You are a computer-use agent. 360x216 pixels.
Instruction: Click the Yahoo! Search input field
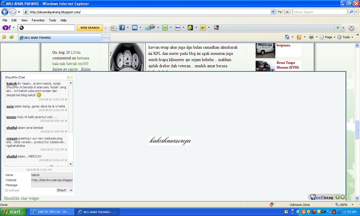(x=320, y=12)
